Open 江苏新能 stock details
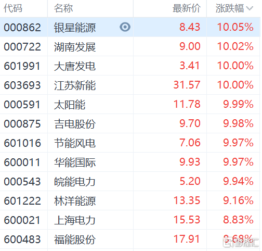Image resolution: width=262 pixels, height=251 pixels. pos(75,85)
